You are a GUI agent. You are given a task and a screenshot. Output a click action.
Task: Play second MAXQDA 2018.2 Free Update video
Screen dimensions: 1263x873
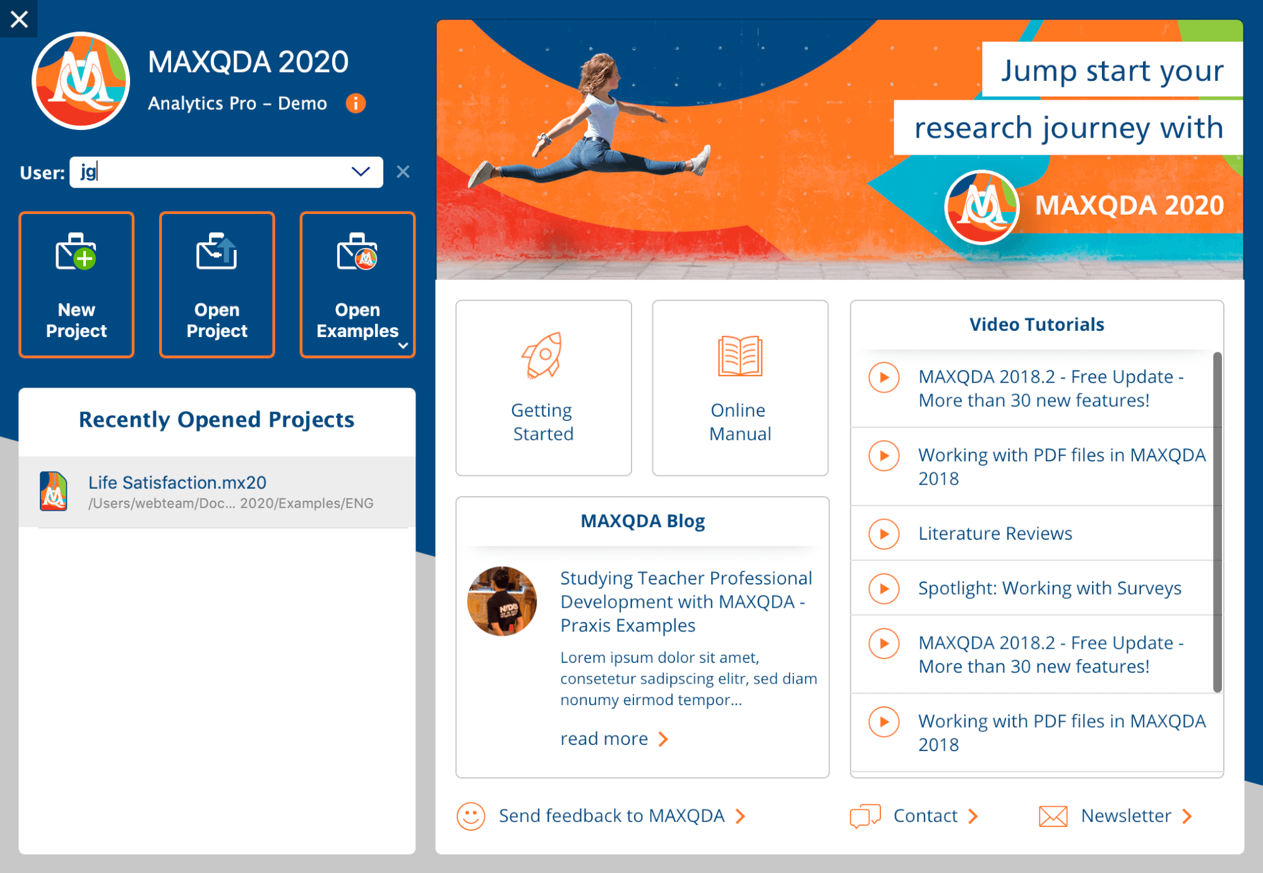click(884, 643)
